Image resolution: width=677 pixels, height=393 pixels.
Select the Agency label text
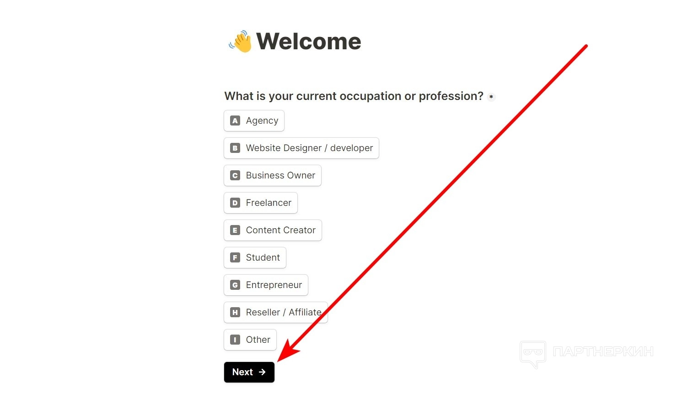[262, 121]
